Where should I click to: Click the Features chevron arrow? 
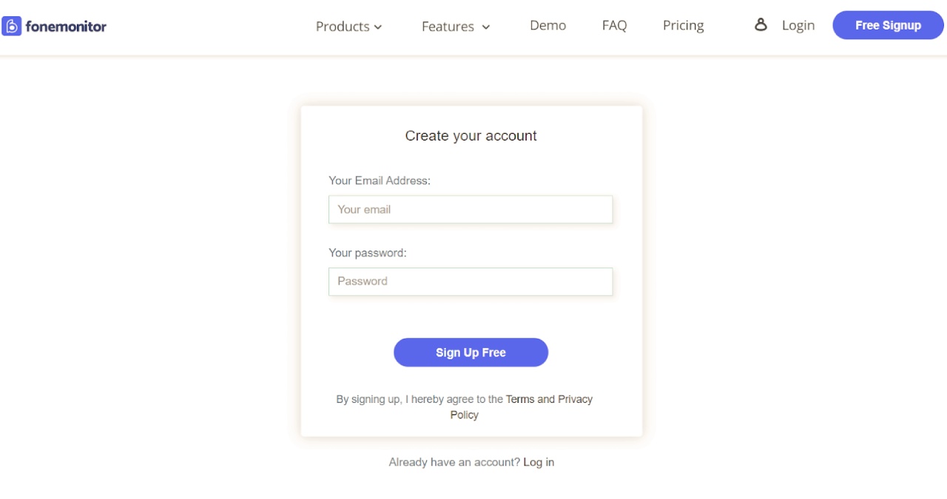(486, 27)
